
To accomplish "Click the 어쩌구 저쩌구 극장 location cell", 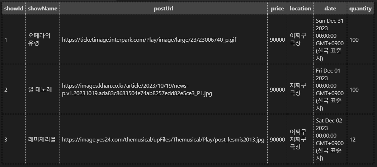I will click(300, 139).
